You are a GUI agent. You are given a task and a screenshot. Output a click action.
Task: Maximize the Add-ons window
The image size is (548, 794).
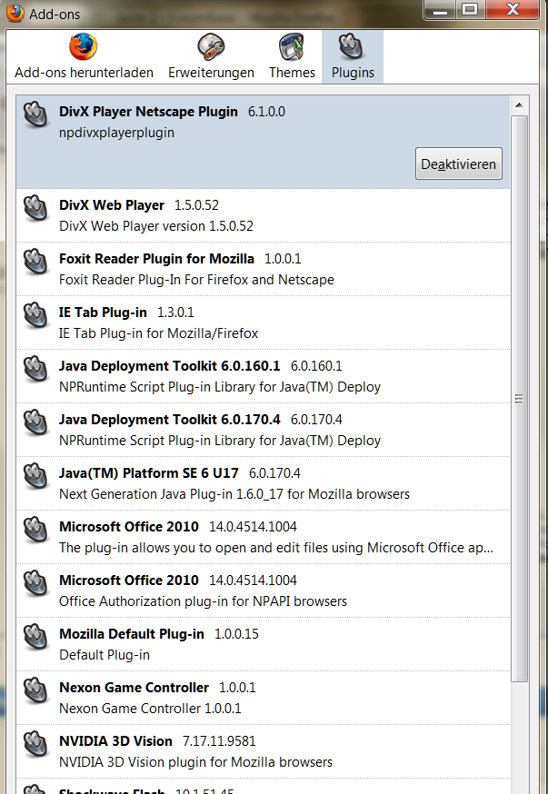point(470,10)
